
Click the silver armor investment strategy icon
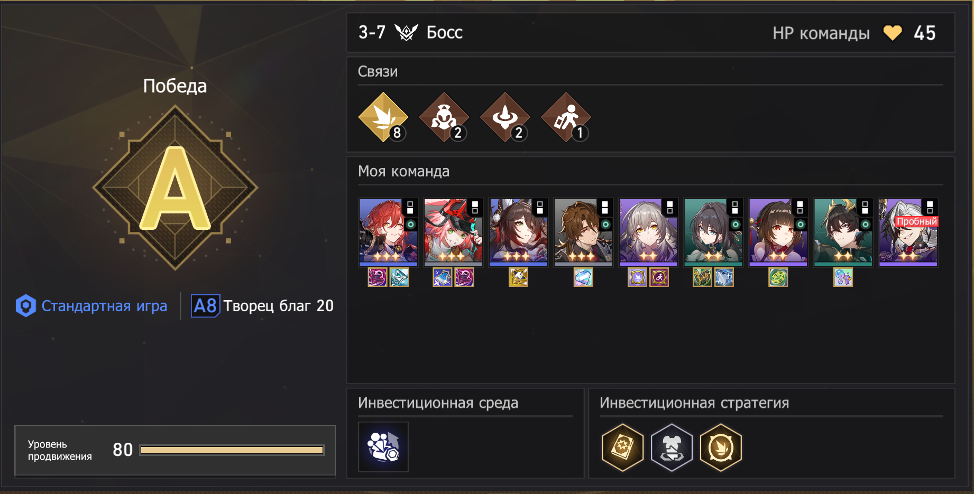click(672, 448)
